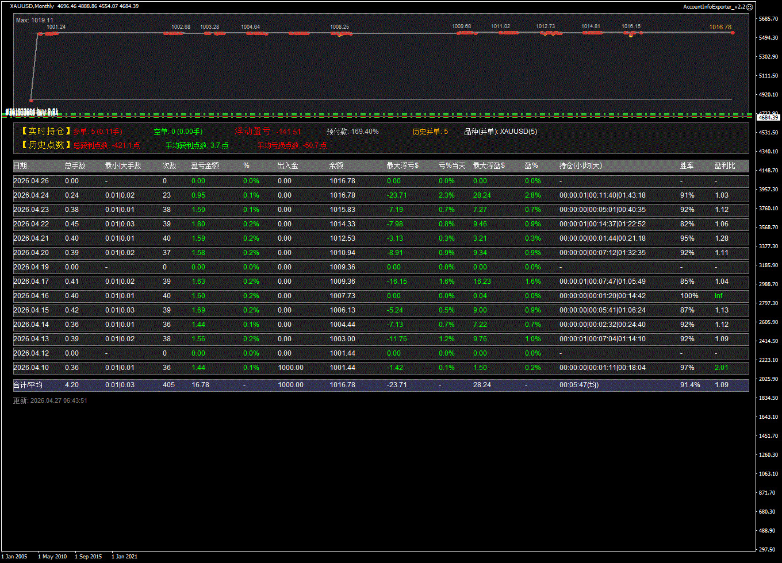Click the 最大浮亏$ column header

[x=402, y=166]
